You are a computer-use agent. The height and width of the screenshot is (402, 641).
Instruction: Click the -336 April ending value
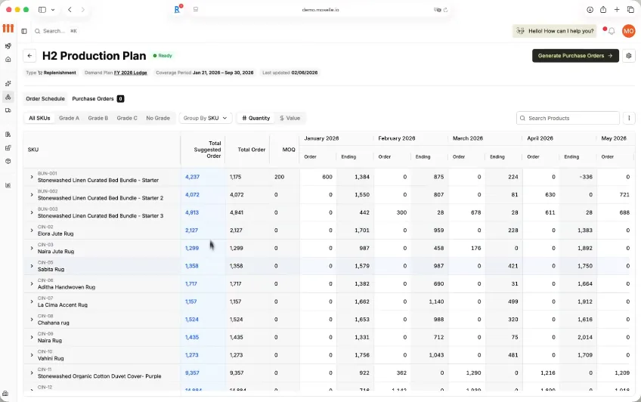tap(585, 177)
